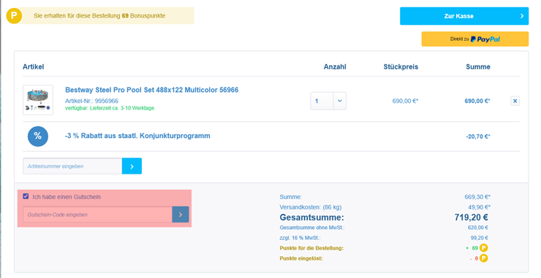Select the unit price 690,00 € under Stückpreis

coord(405,101)
